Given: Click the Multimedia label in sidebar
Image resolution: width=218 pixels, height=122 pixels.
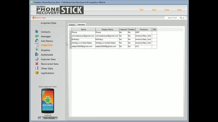Looking at the screenshot, I should (x=47, y=55).
